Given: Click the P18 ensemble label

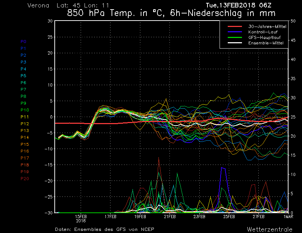Looking at the screenshot, I should pyautogui.click(x=25, y=165).
